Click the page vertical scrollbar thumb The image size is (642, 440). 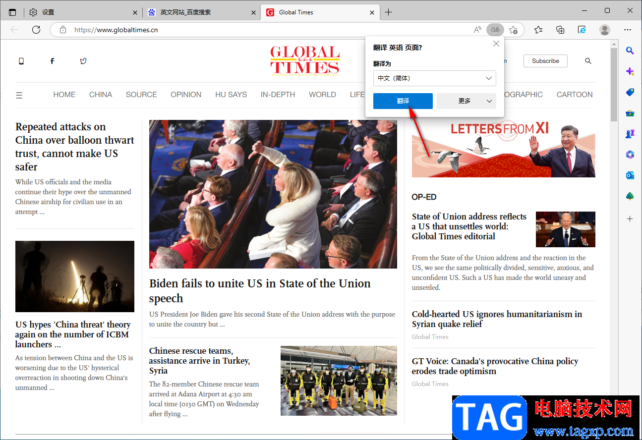(614, 84)
